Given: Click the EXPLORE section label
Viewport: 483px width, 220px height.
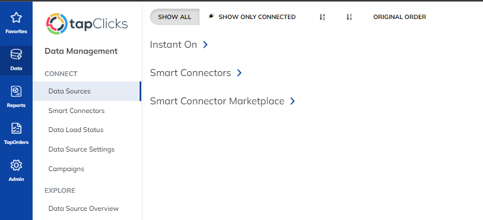Looking at the screenshot, I should tap(60, 191).
